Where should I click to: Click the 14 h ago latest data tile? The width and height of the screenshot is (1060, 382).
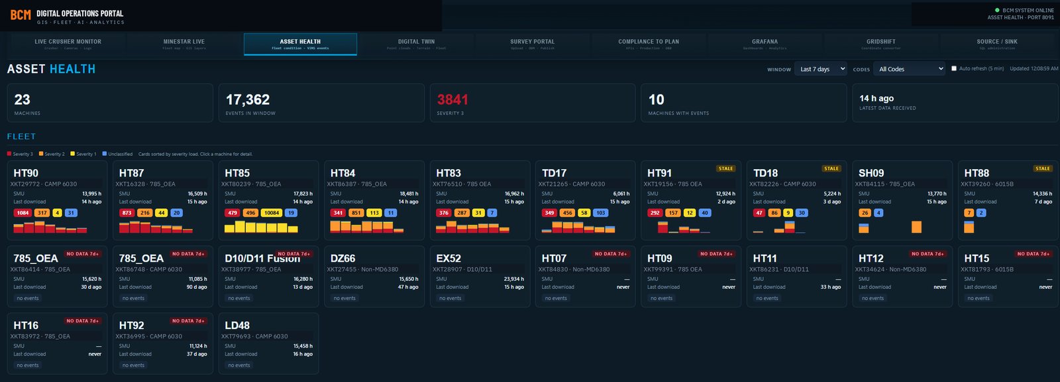(x=955, y=102)
